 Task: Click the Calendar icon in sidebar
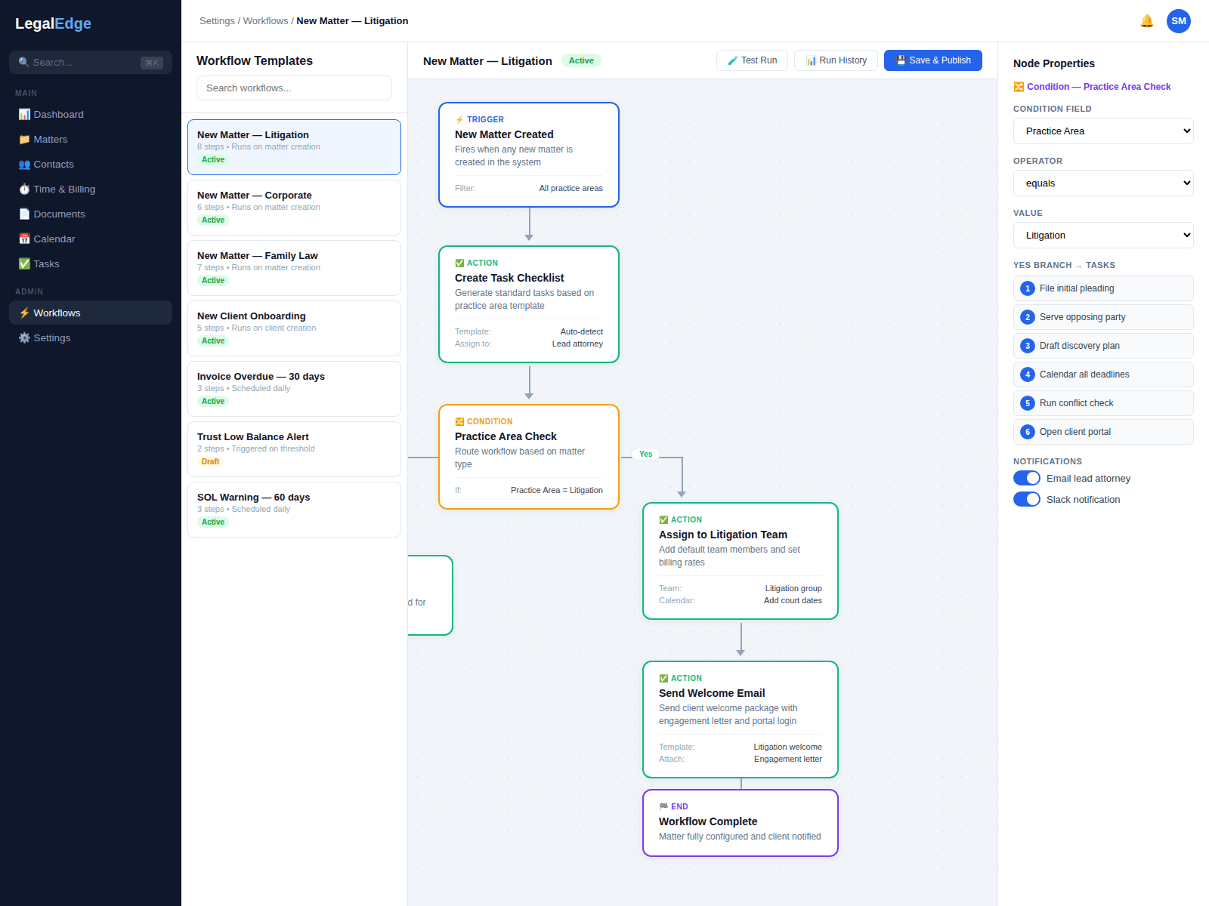[24, 239]
